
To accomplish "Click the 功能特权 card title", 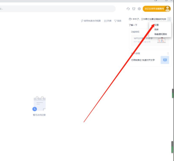I will [x=135, y=32].
